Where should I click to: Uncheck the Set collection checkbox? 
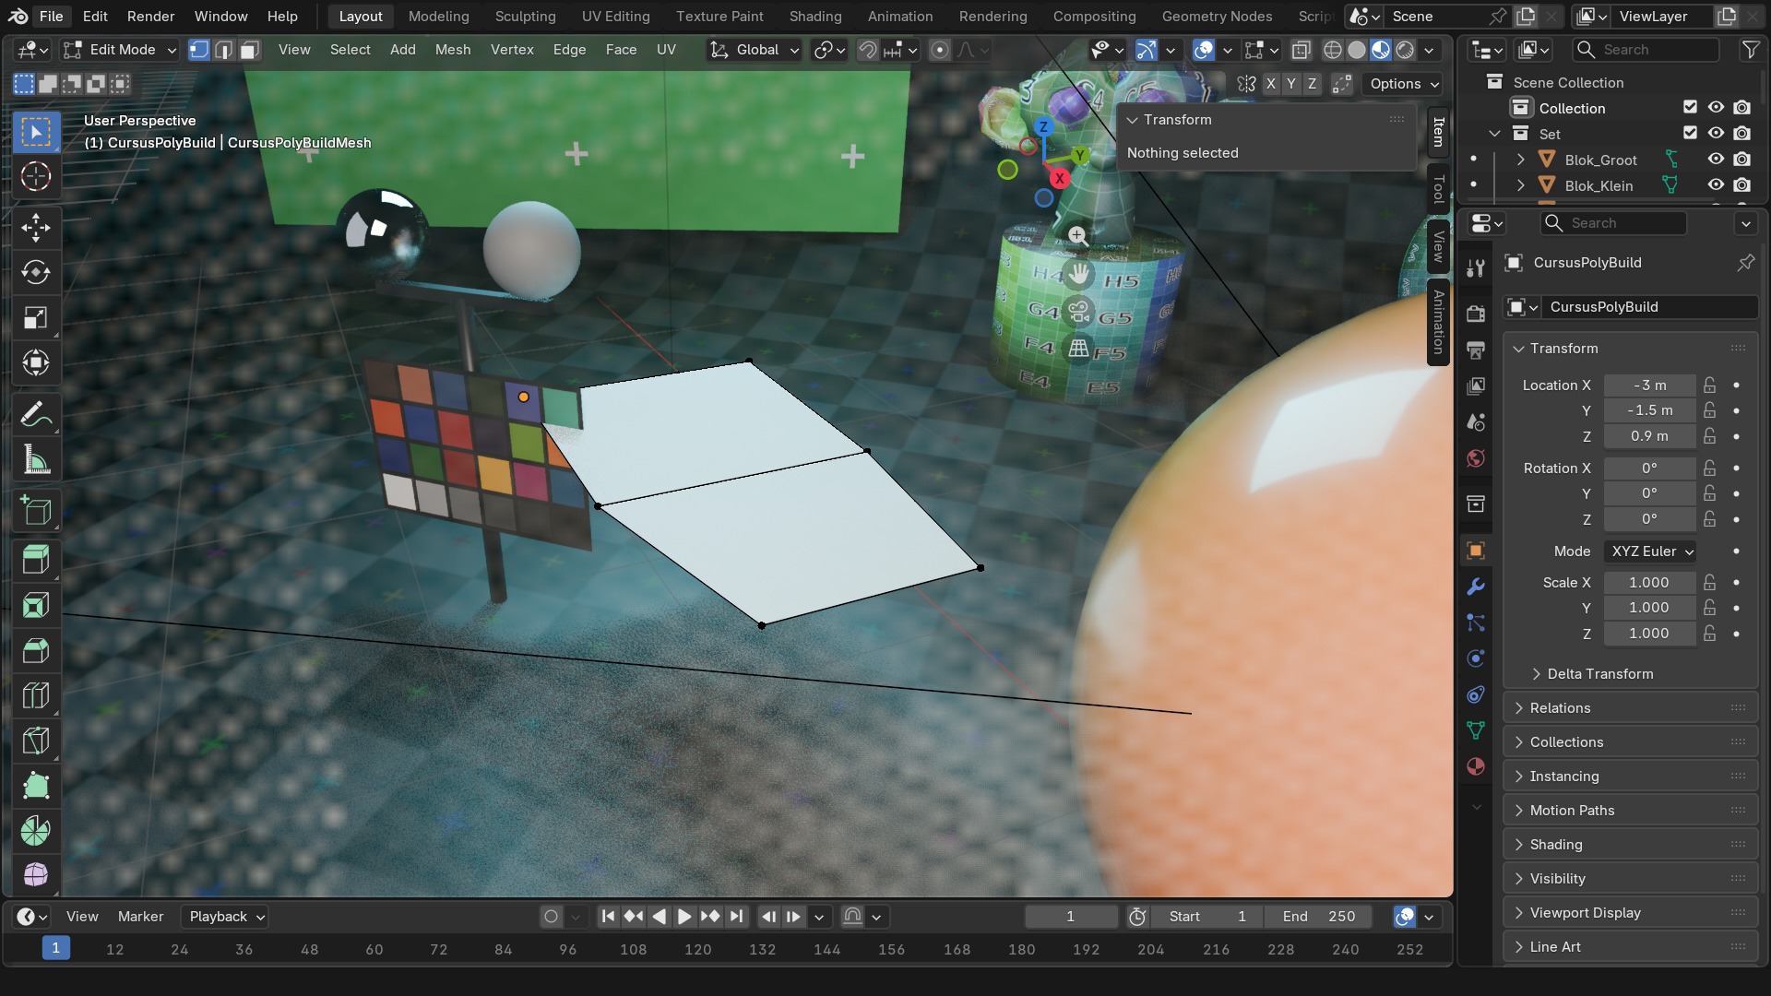pyautogui.click(x=1690, y=134)
